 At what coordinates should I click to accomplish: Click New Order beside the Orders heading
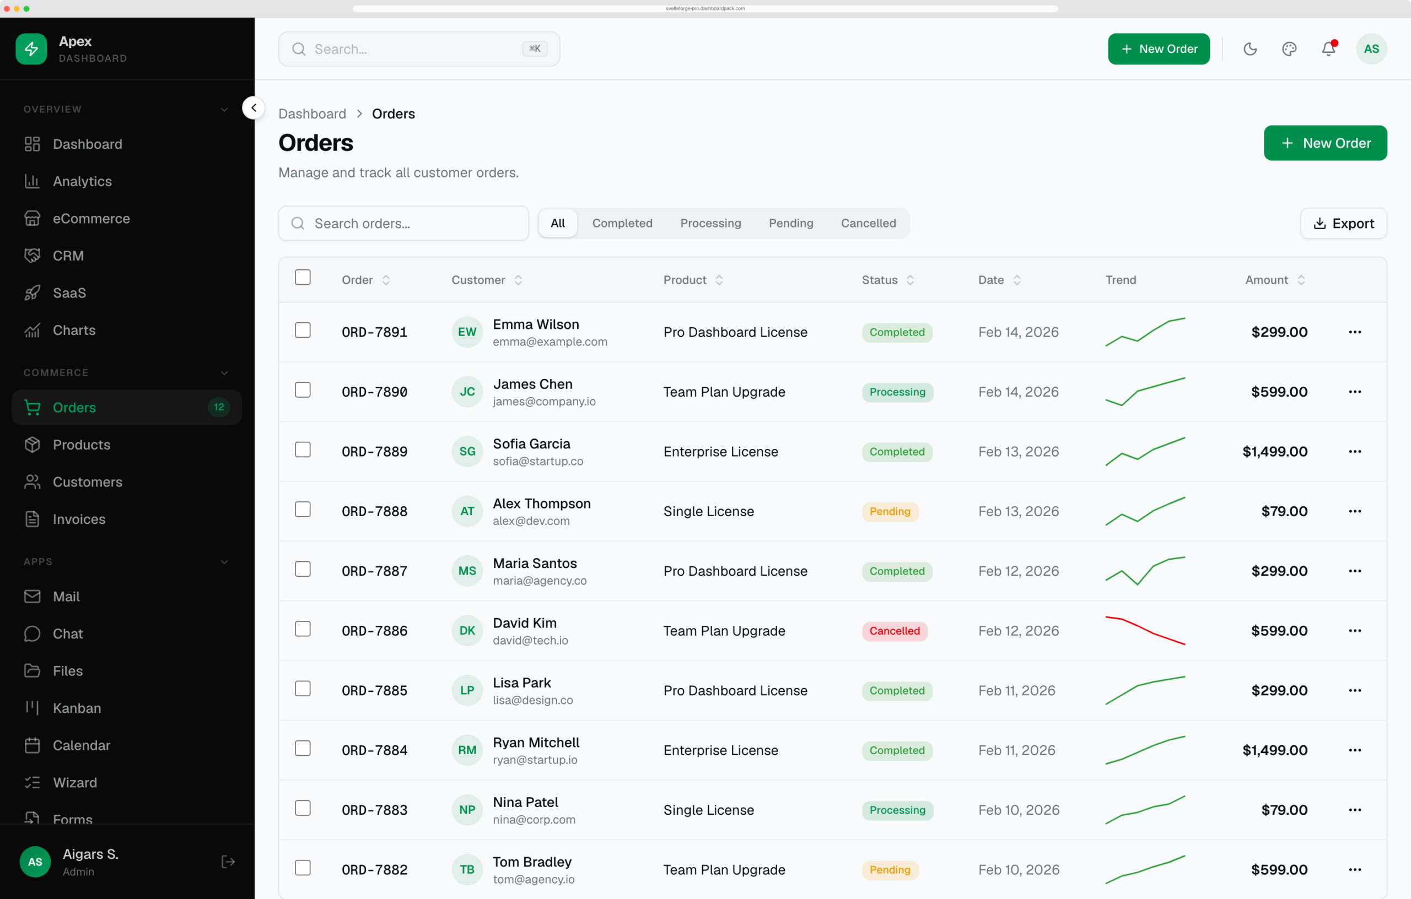[1326, 143]
